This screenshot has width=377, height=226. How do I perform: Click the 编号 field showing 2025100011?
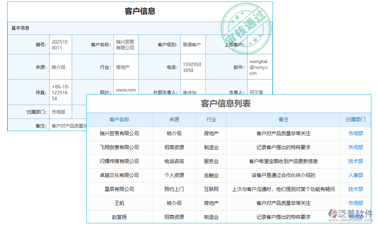(x=60, y=44)
